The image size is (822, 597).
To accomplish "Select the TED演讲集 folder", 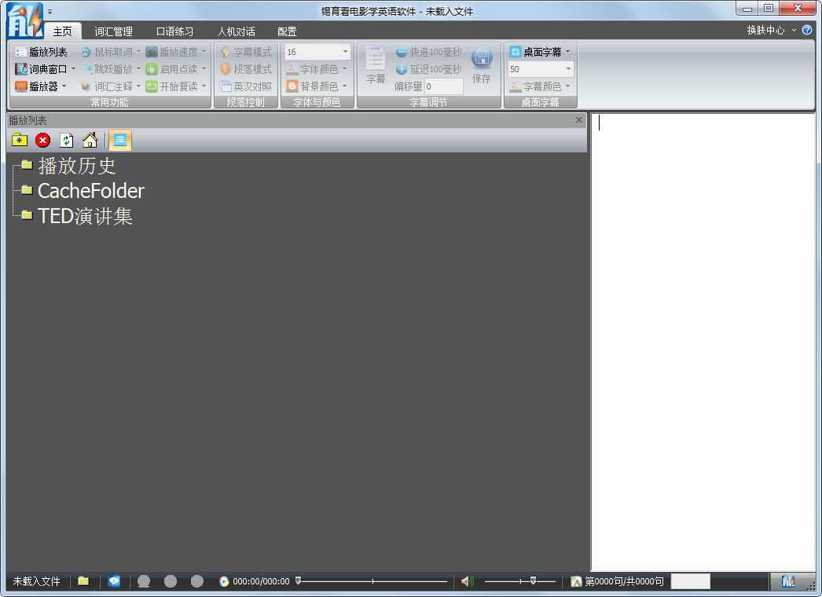I will (85, 216).
